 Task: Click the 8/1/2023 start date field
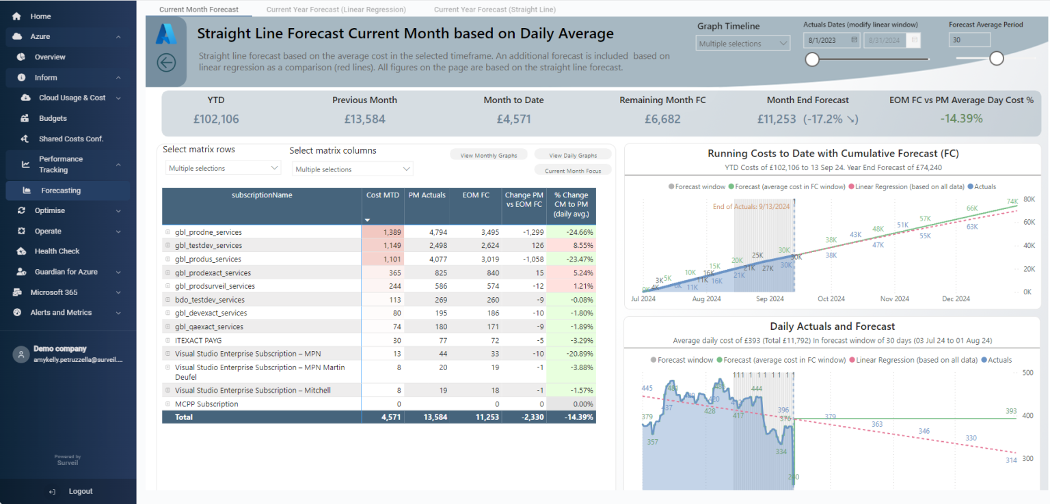824,40
